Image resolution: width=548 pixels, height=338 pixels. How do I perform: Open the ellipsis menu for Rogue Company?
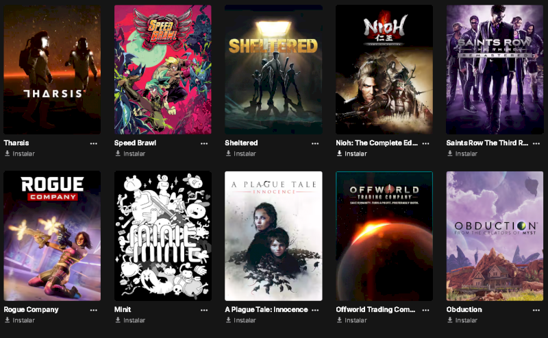point(93,310)
